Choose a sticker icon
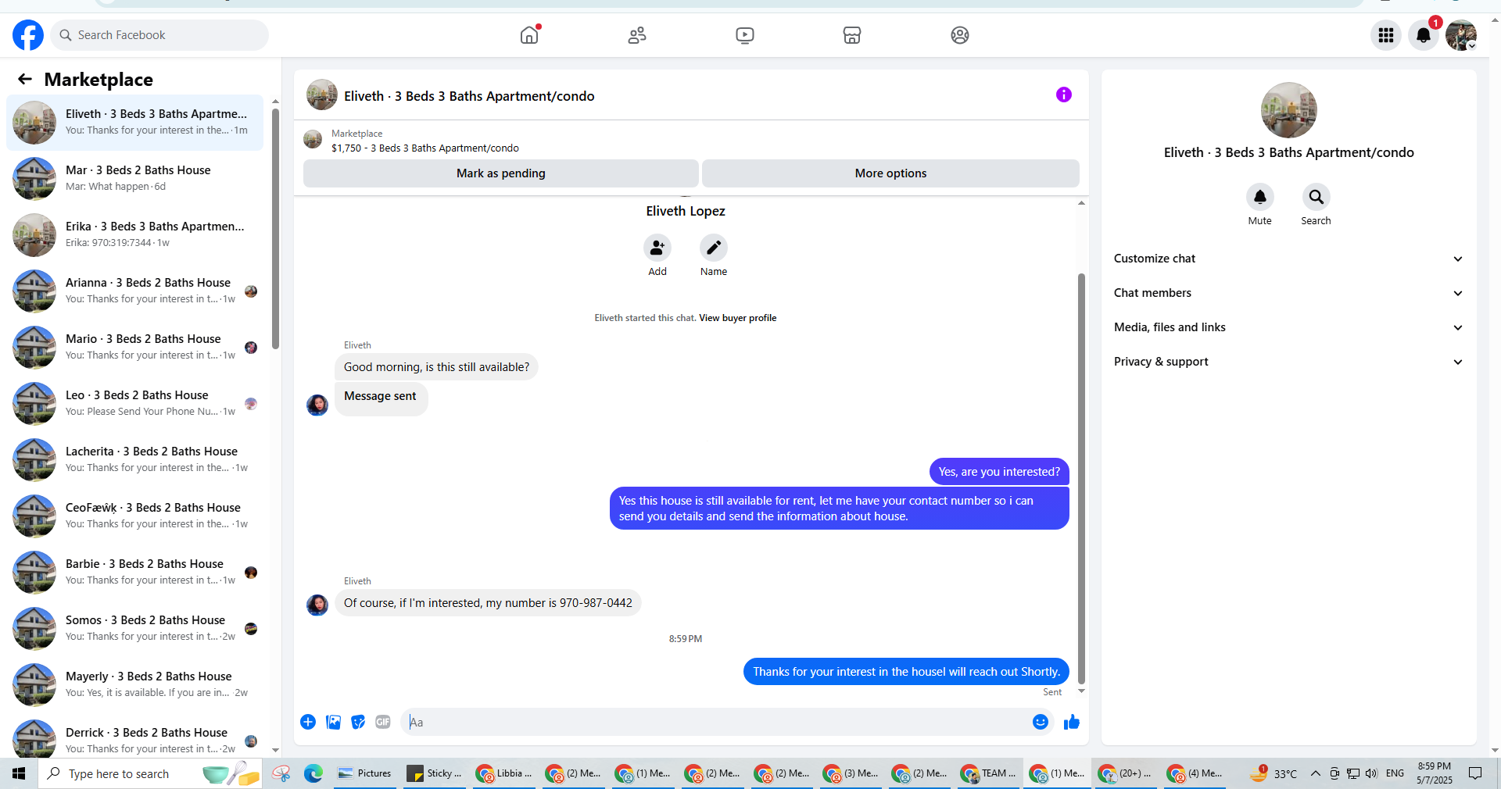 pos(358,722)
